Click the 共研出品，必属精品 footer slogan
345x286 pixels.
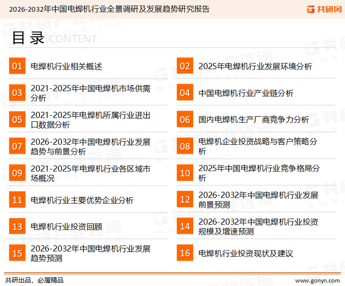[34, 280]
